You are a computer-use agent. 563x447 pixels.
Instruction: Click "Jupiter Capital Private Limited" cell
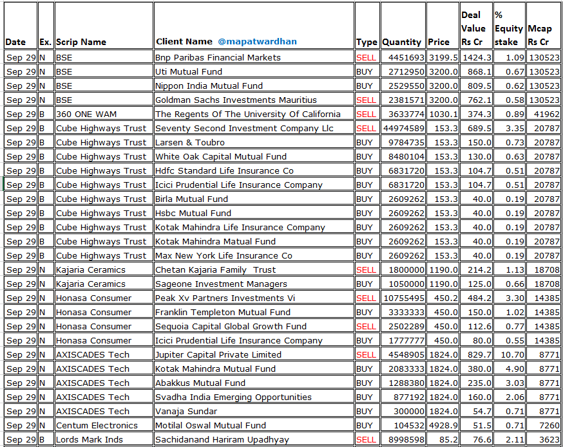point(254,355)
